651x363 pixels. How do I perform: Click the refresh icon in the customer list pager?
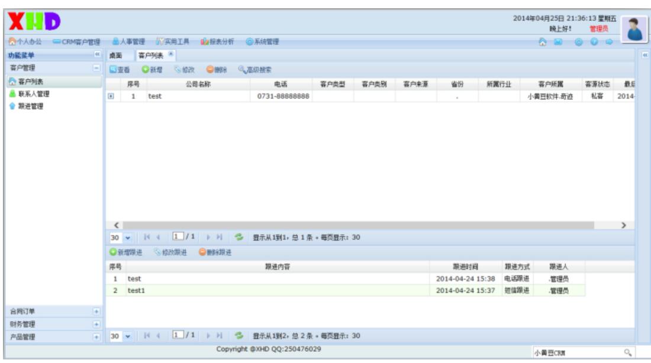pyautogui.click(x=239, y=237)
